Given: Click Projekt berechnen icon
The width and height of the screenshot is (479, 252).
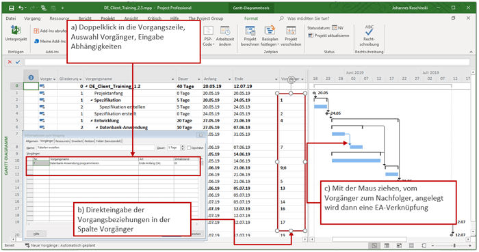Looking at the screenshot, I should click(x=250, y=31).
